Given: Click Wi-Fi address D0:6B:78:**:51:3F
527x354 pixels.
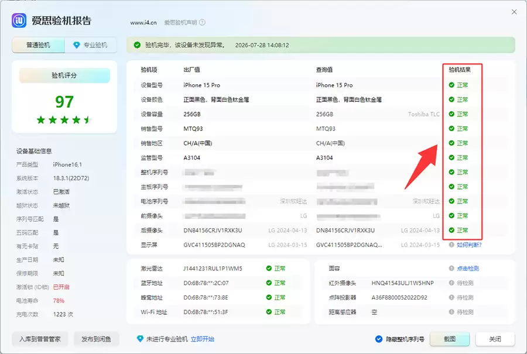Looking at the screenshot, I should coord(206,312).
